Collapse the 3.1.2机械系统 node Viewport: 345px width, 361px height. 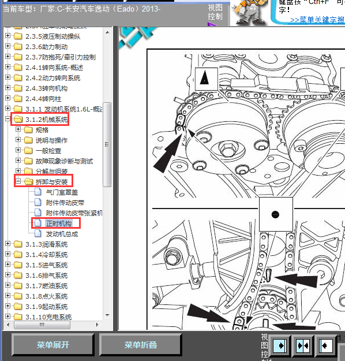(x=8, y=119)
